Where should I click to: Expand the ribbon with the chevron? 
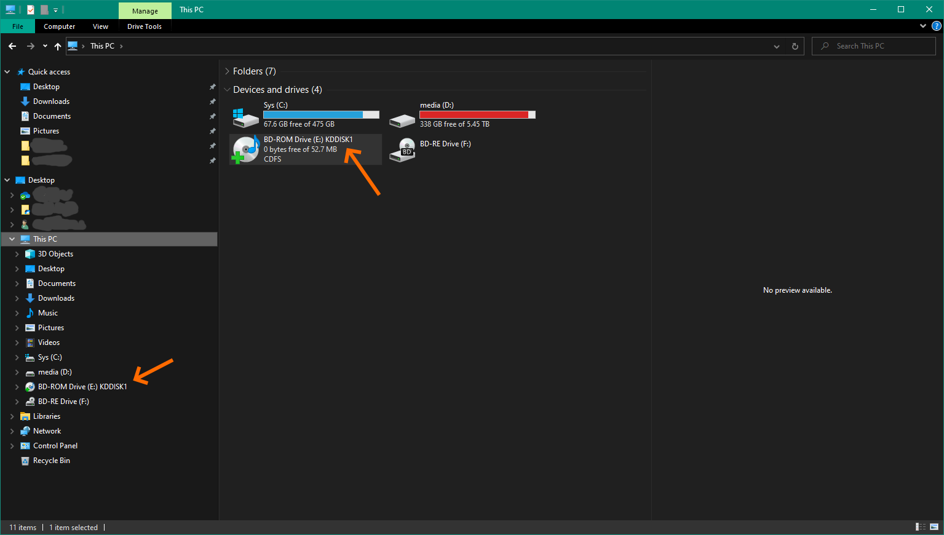[923, 26]
